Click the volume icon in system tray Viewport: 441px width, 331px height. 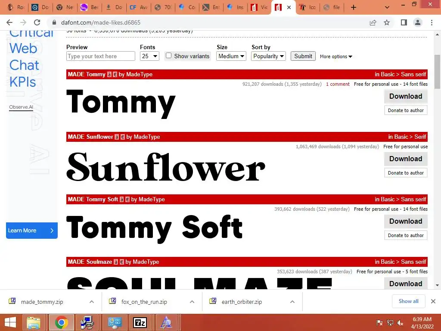tap(400, 323)
